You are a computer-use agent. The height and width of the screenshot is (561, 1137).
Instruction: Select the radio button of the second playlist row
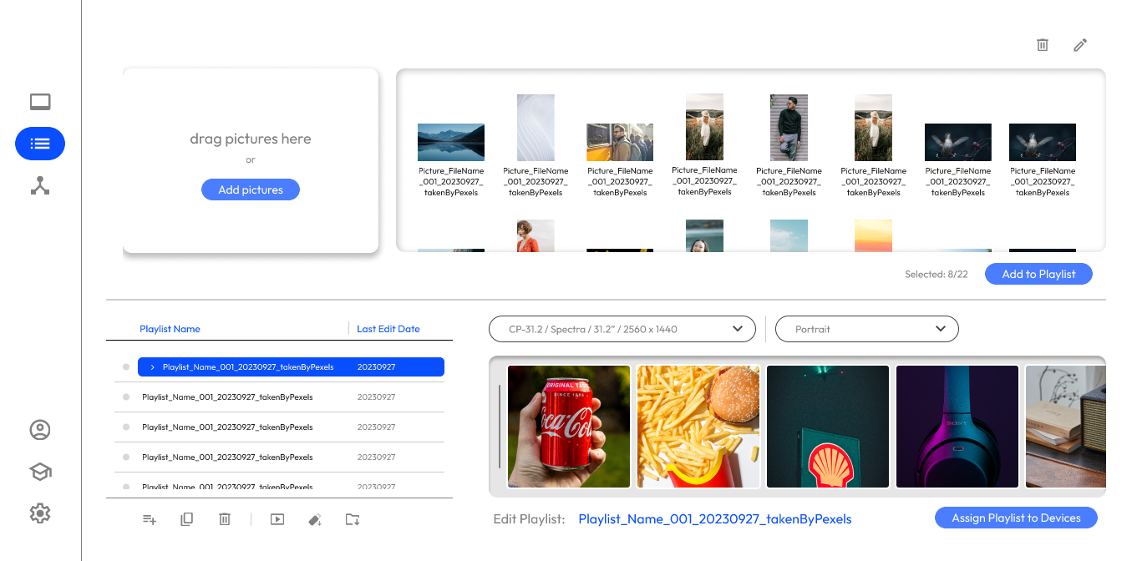tap(125, 397)
